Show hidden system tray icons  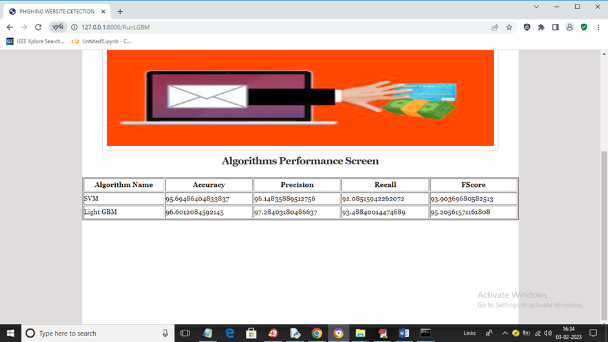tap(505, 333)
